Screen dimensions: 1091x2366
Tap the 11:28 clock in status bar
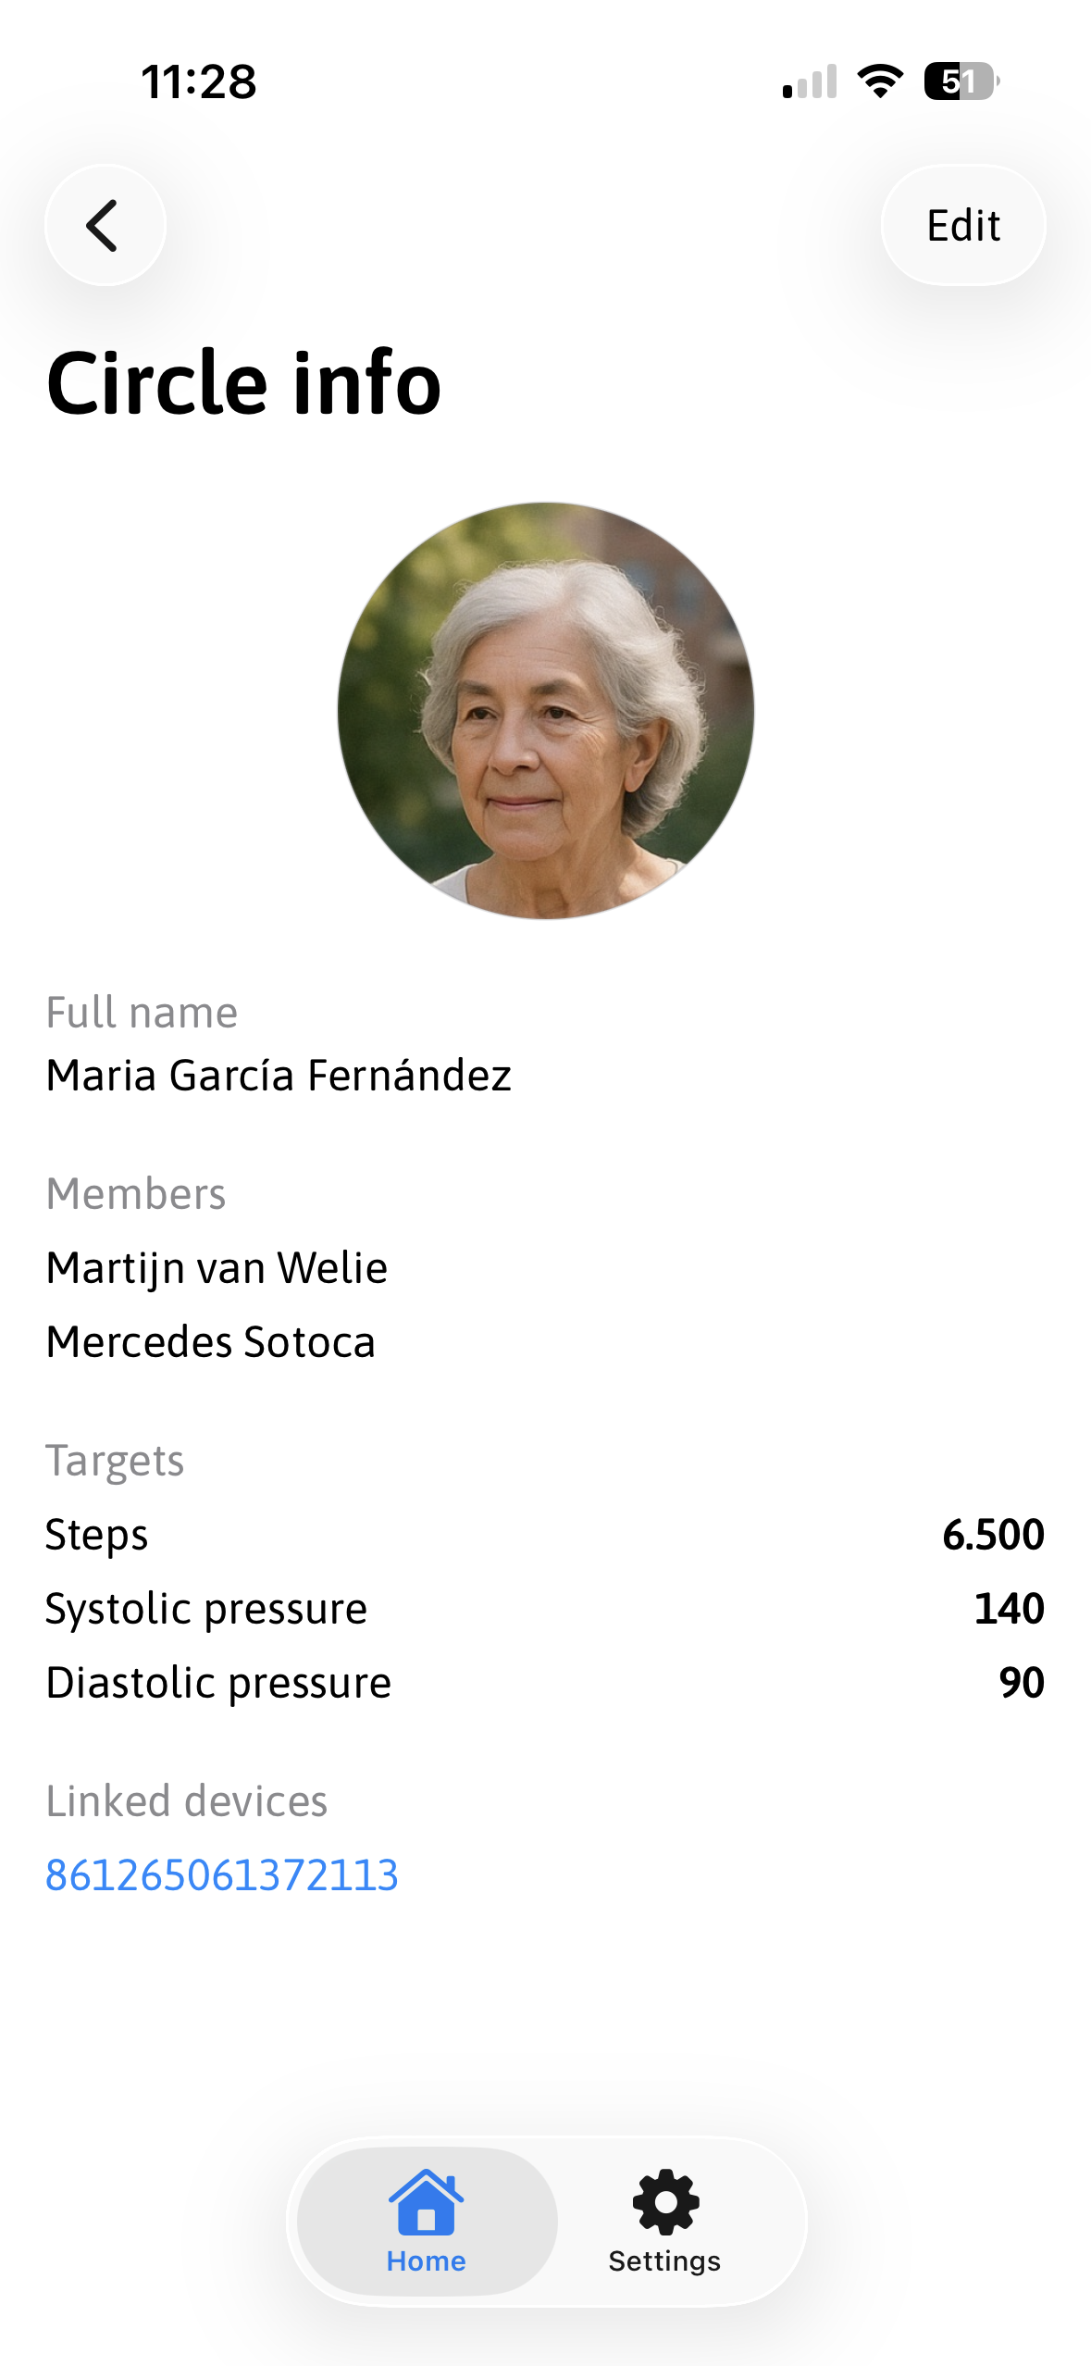point(199,81)
